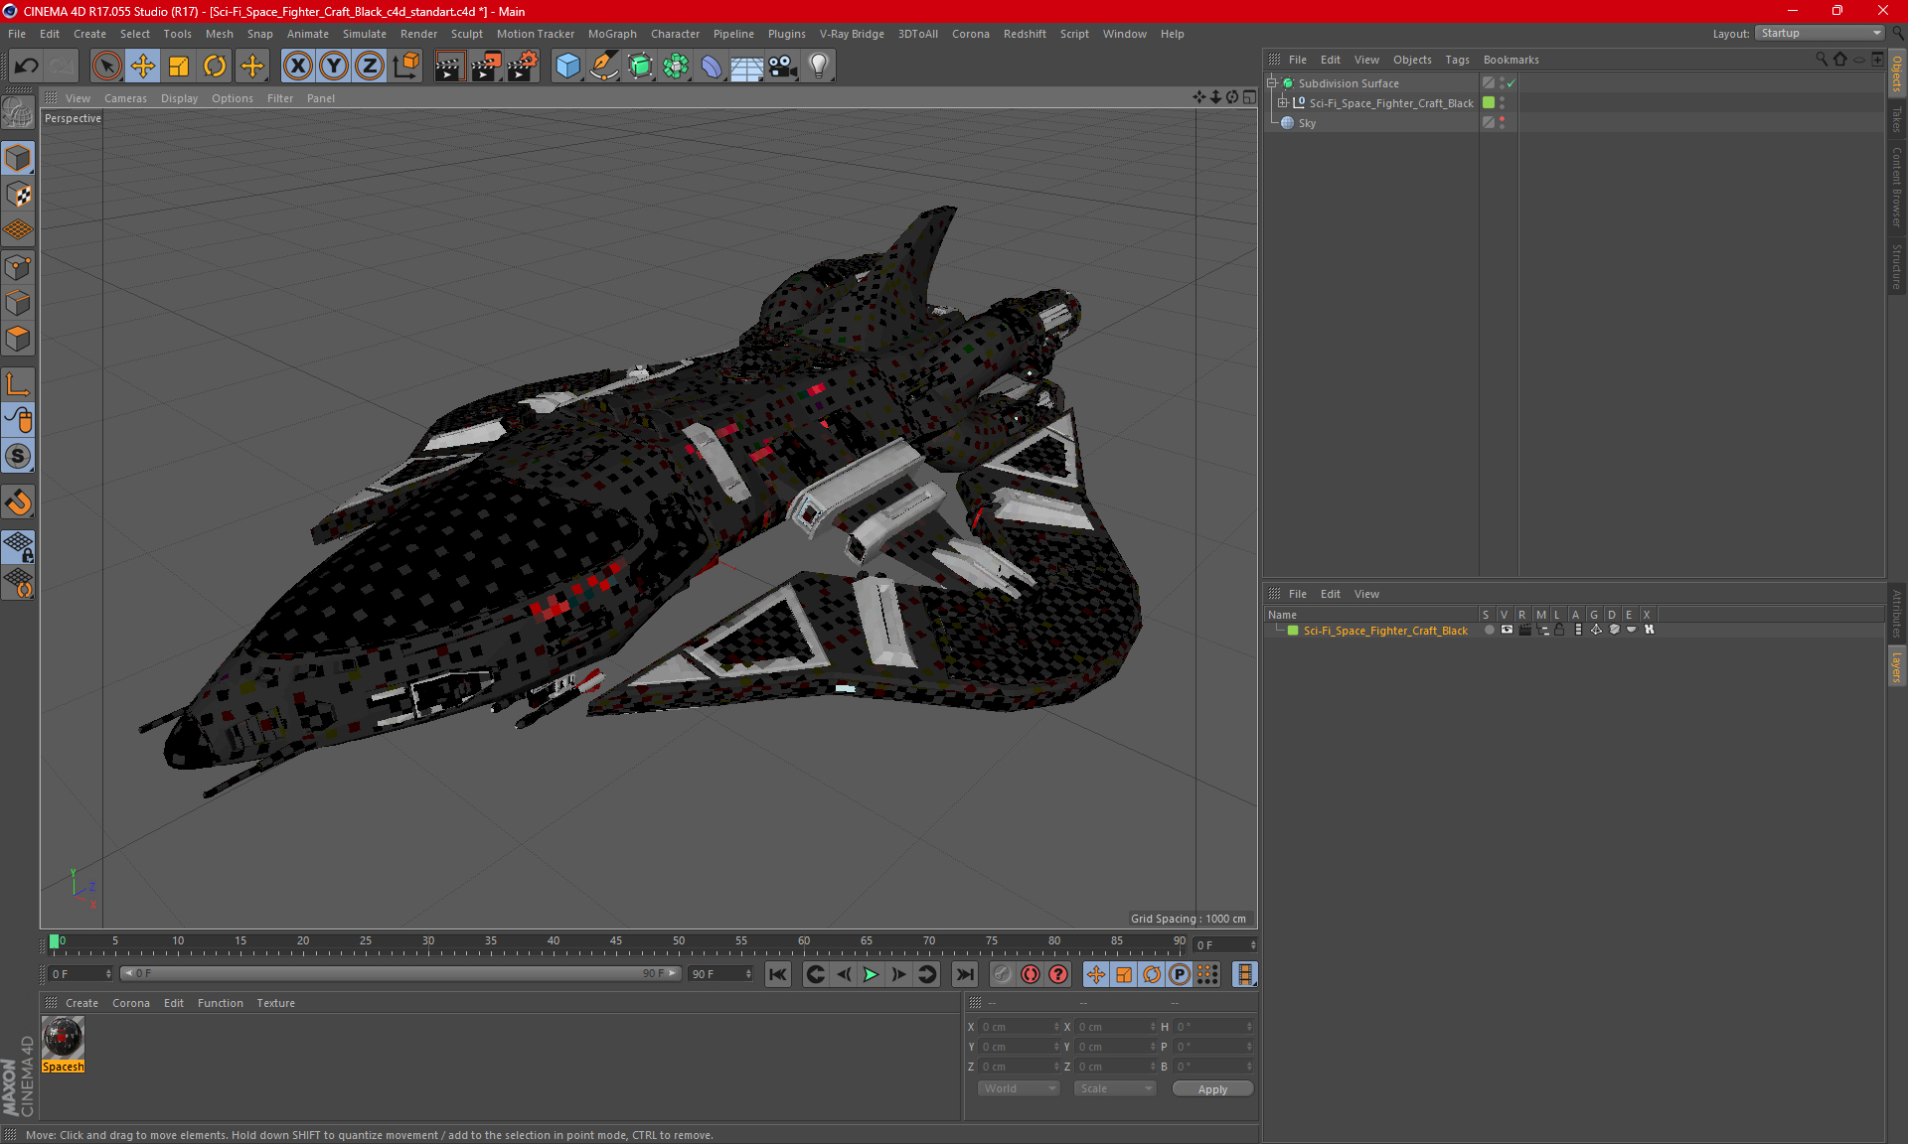The height and width of the screenshot is (1144, 1908).
Task: Select the Spacesh material thumbnail
Action: pyautogui.click(x=63, y=1038)
